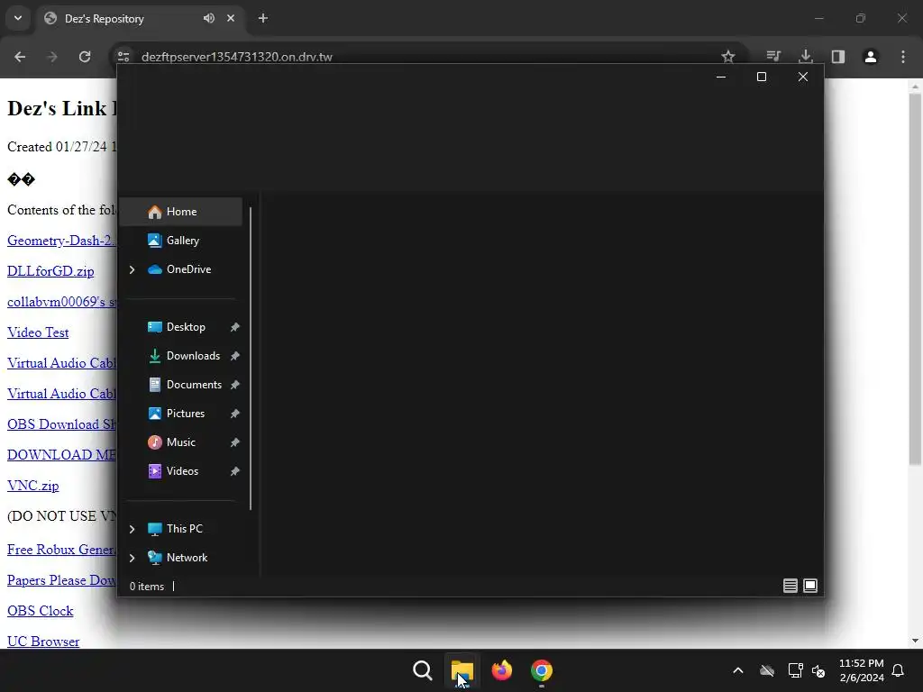Open the Free Robux Generator link
This screenshot has width=923, height=692.
pos(62,550)
